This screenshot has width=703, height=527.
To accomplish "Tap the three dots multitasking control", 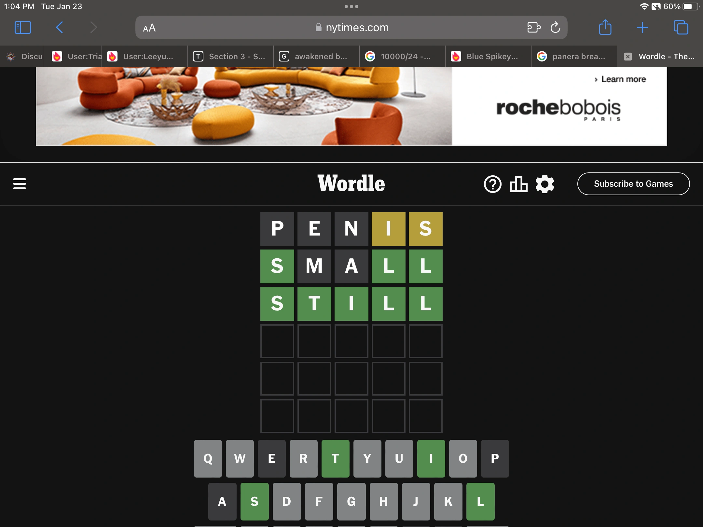I will point(351,7).
